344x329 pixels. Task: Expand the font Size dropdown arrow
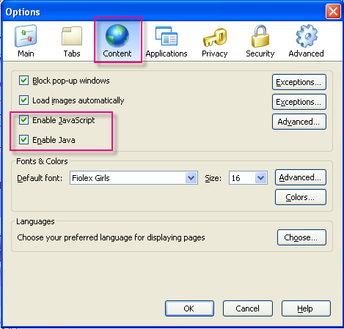tap(261, 178)
